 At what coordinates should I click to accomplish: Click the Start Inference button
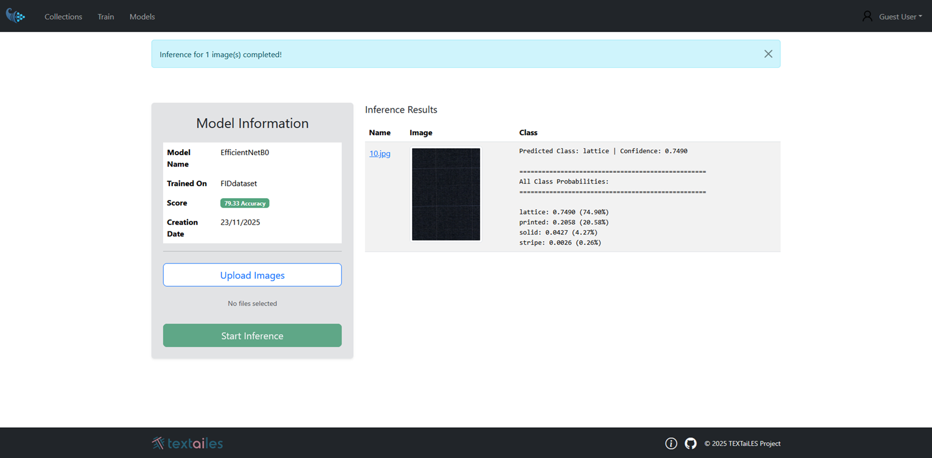click(252, 336)
